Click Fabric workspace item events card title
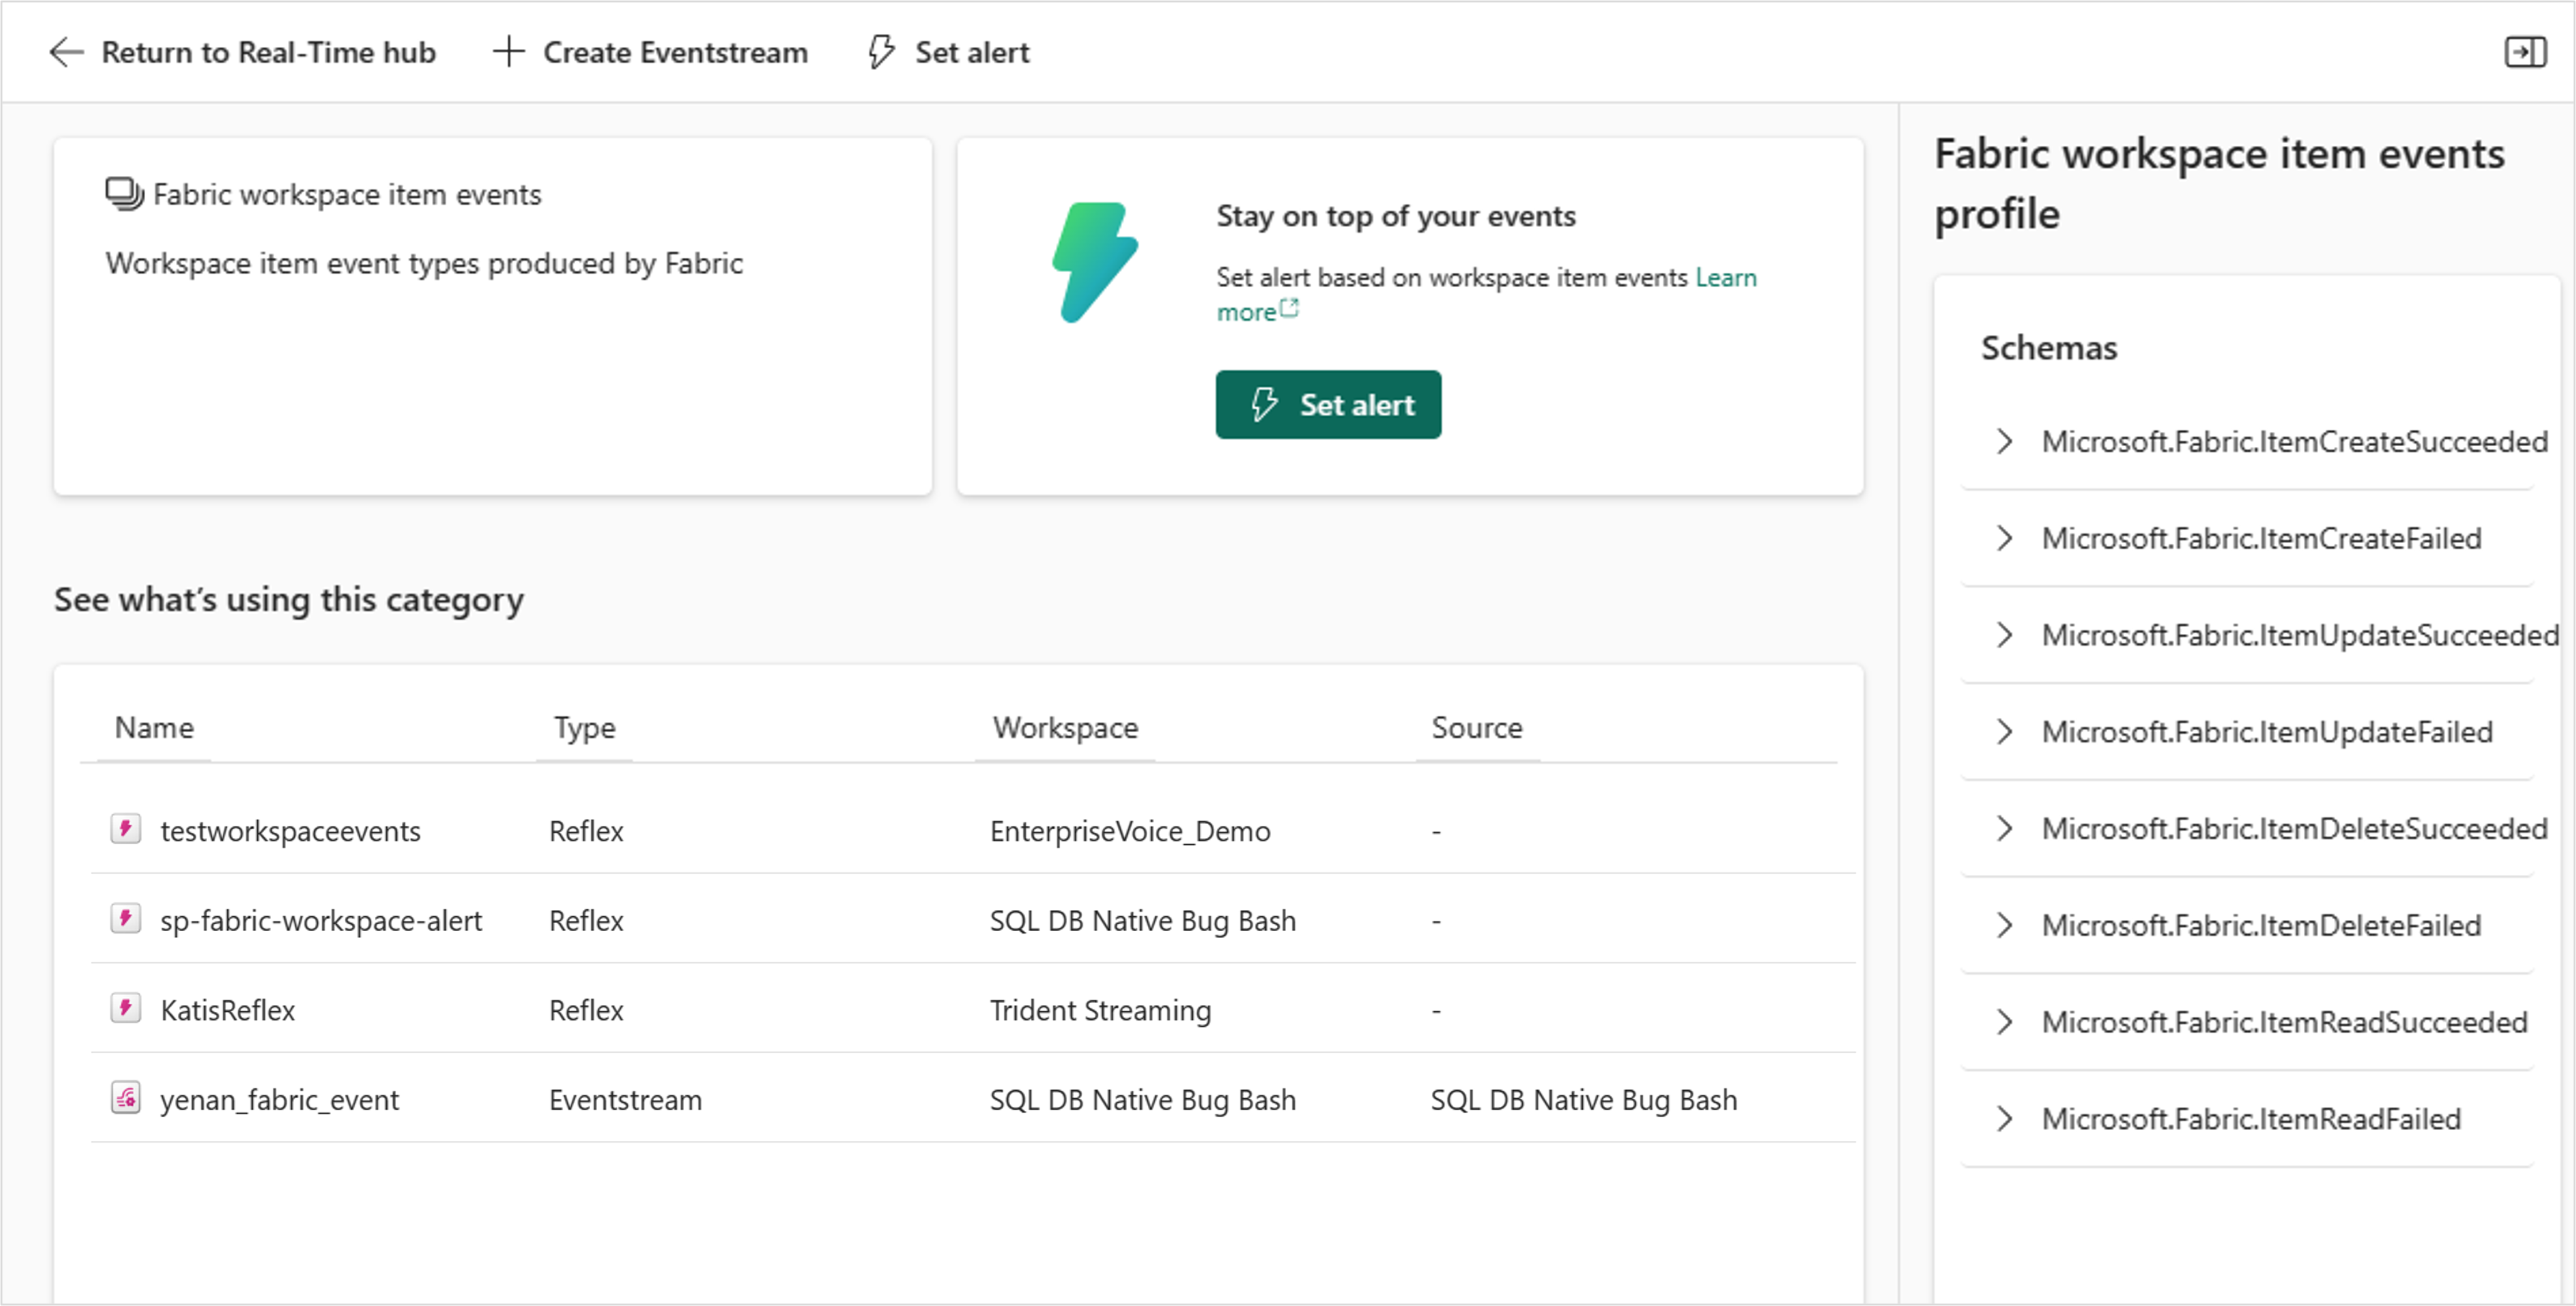This screenshot has height=1306, width=2576. [x=347, y=194]
